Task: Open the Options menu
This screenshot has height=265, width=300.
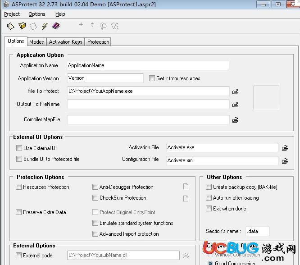Action: point(37,14)
